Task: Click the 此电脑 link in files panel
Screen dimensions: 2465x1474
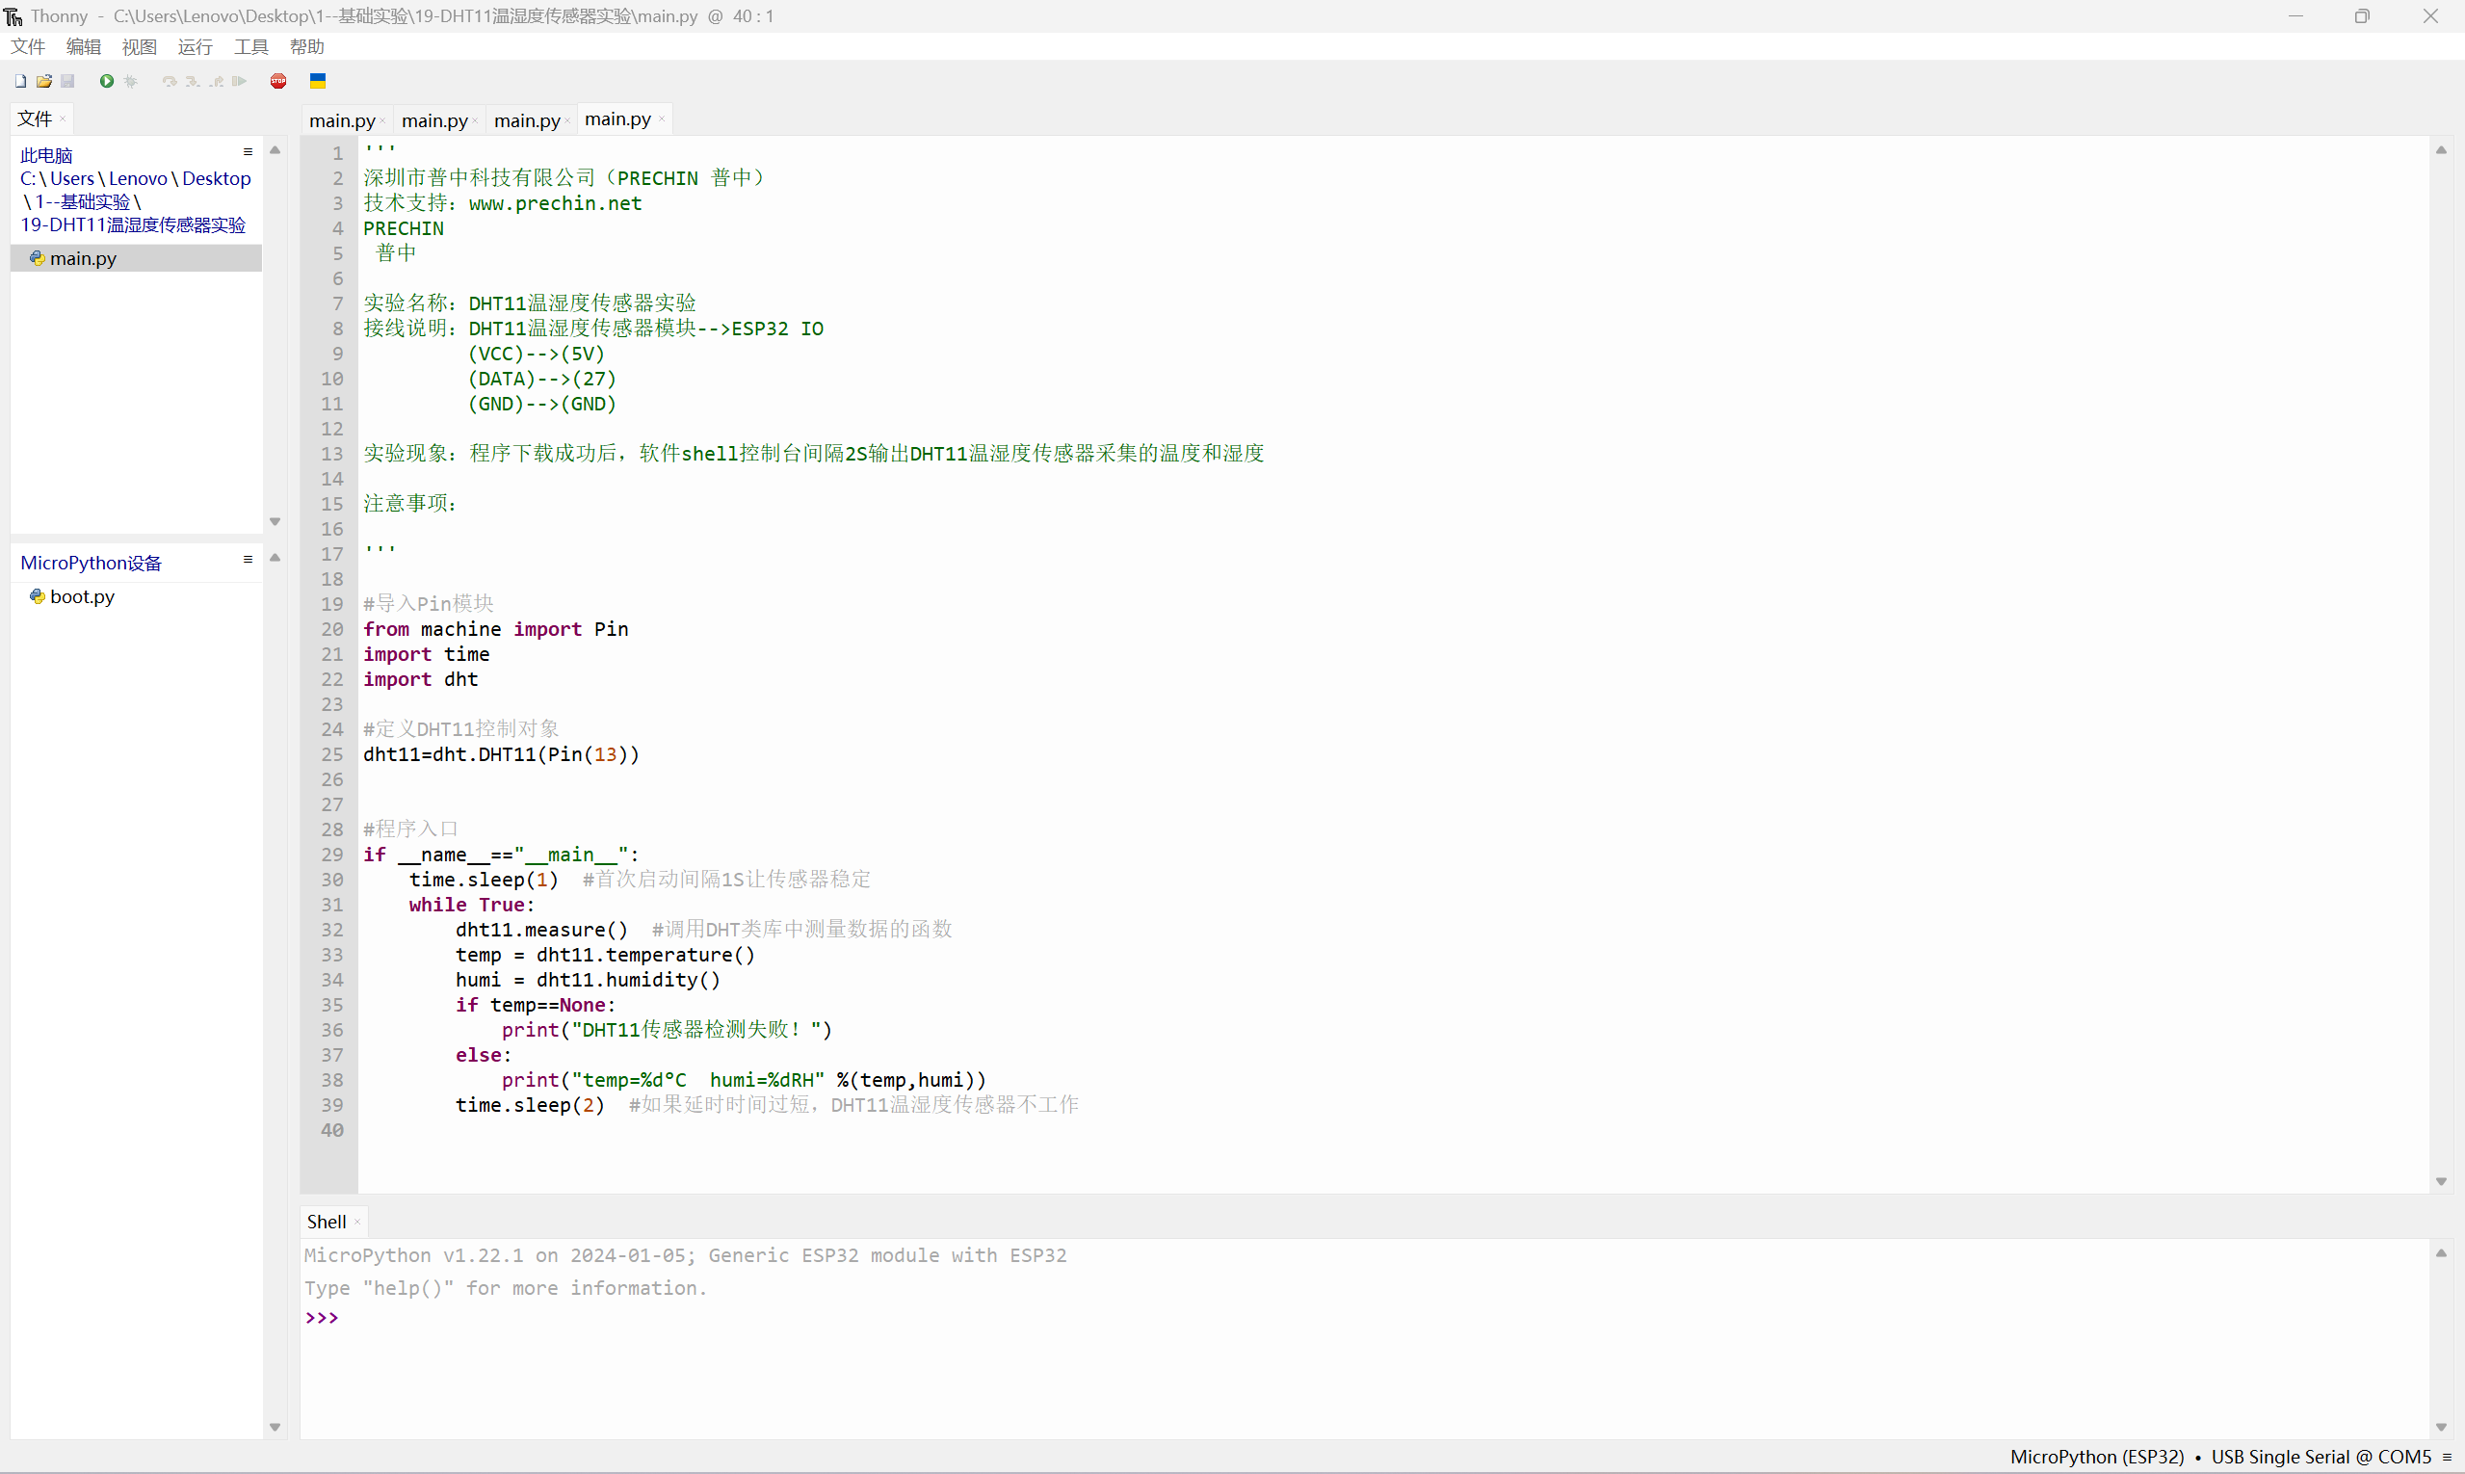Action: tap(46, 156)
